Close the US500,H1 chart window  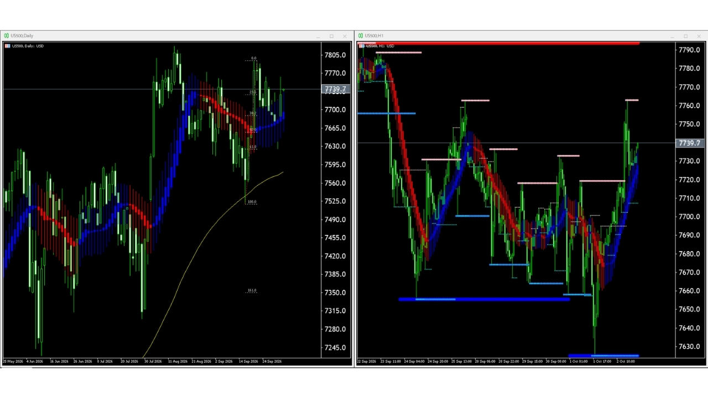pos(699,36)
